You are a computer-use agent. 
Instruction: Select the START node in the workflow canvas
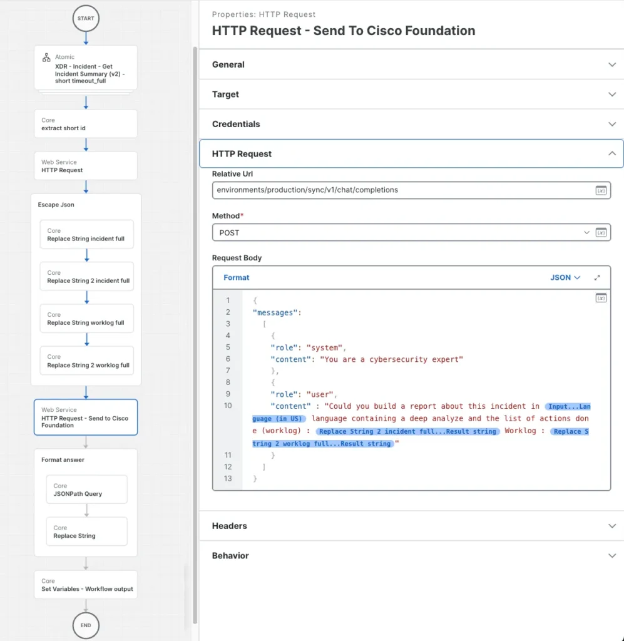(x=85, y=18)
